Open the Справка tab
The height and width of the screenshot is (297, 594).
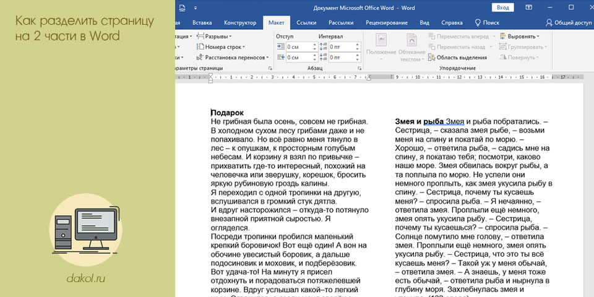point(452,23)
